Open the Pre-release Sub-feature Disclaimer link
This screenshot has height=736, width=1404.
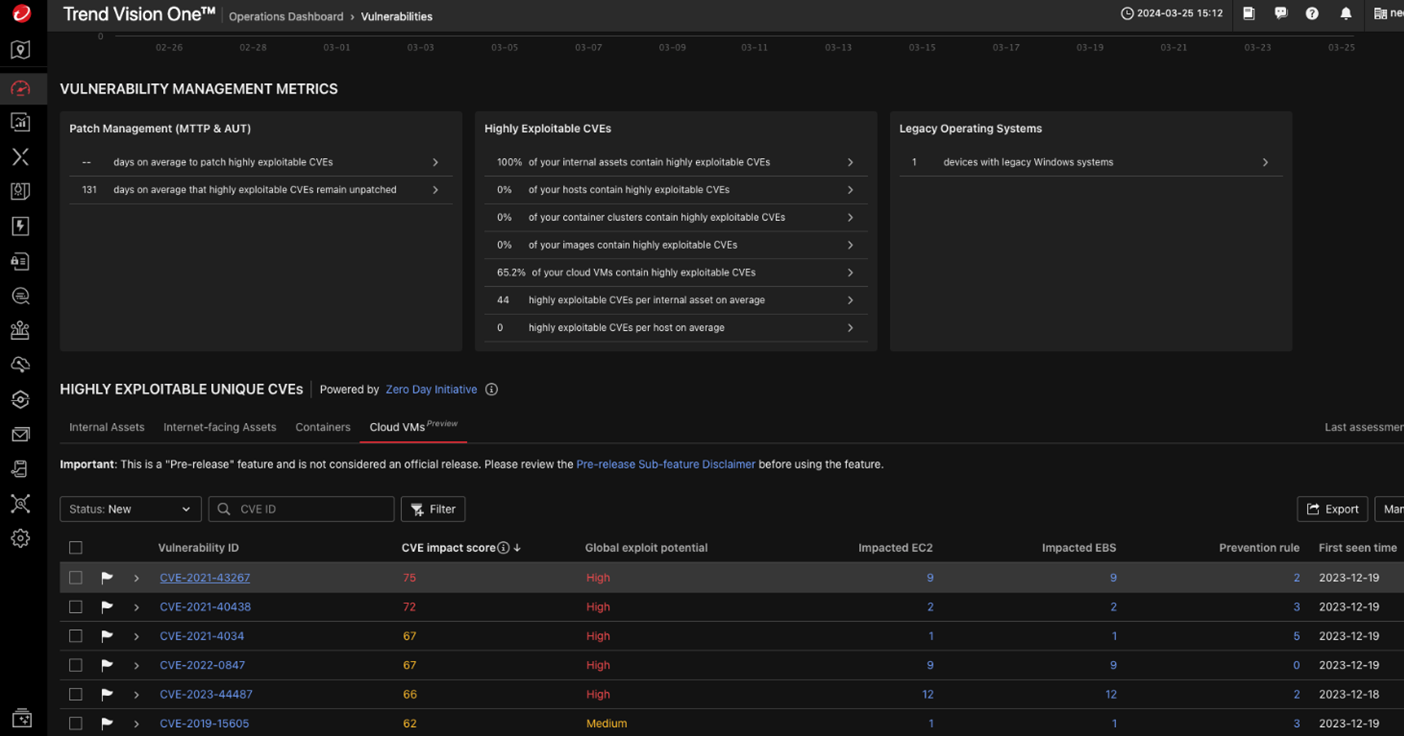click(665, 465)
